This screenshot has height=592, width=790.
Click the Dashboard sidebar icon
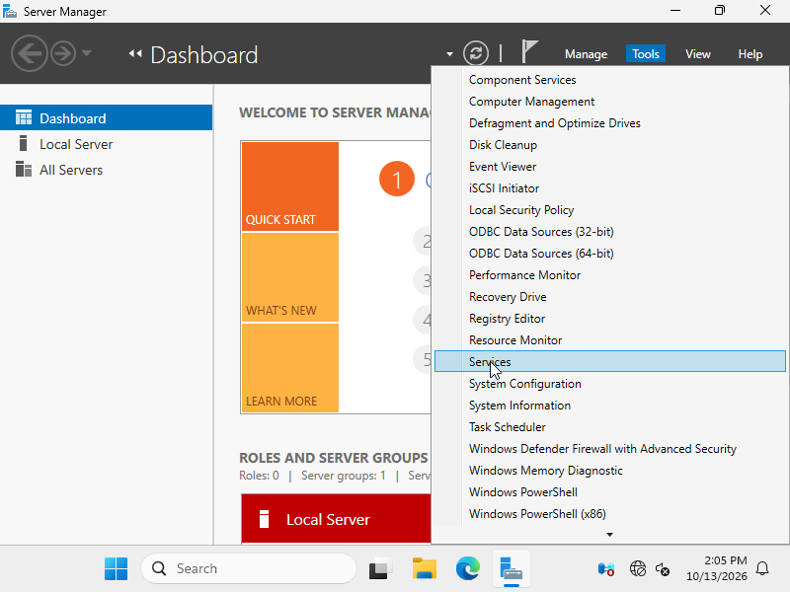[x=23, y=117]
